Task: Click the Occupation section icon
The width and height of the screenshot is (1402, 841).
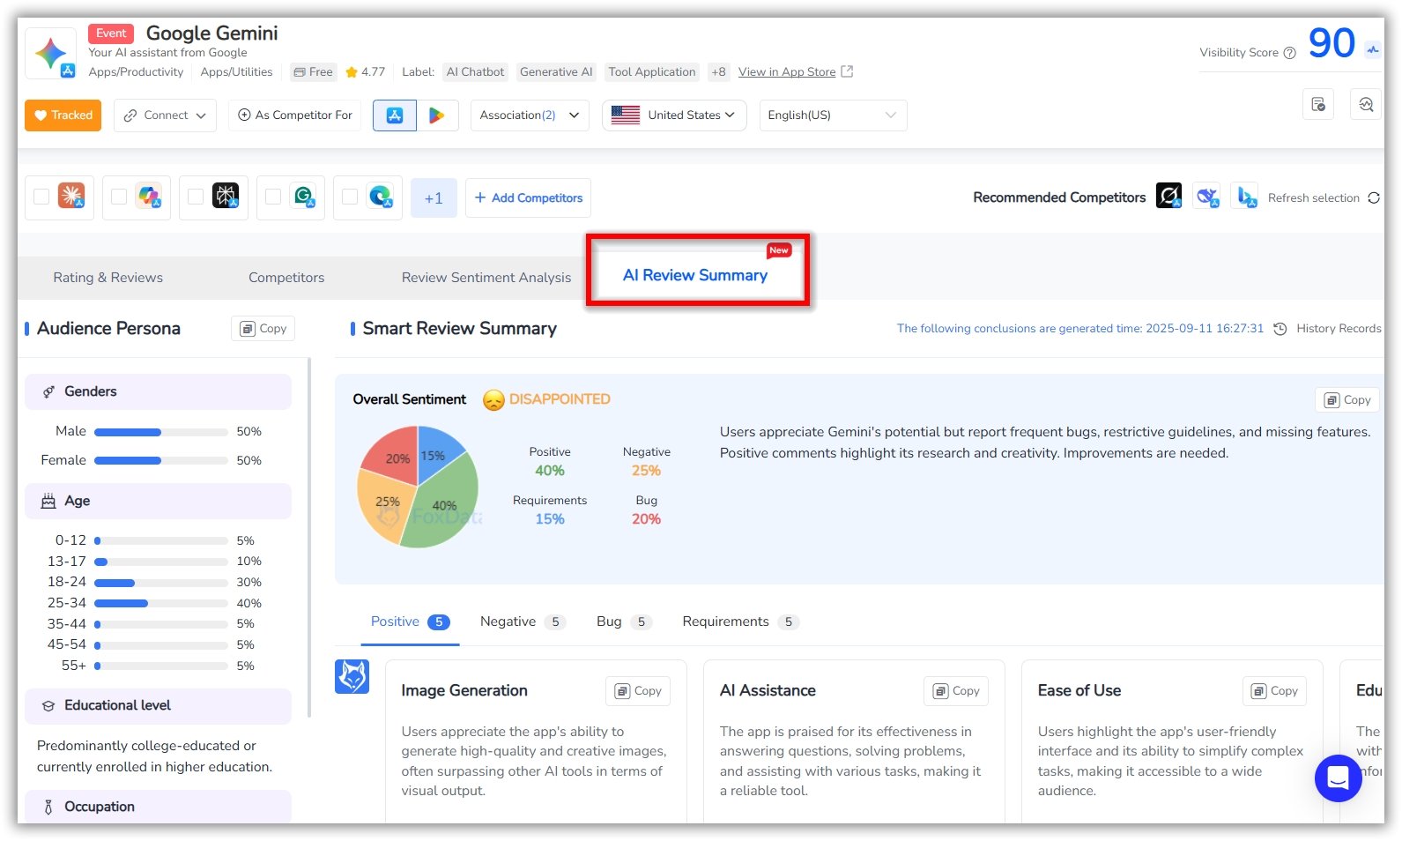Action: click(x=48, y=807)
